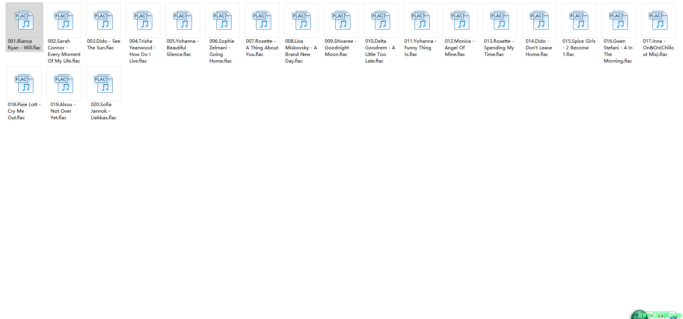Image resolution: width=683 pixels, height=319 pixels.
Task: Click the filename '003.Dido - See The Sun.flac'
Action: (x=103, y=44)
